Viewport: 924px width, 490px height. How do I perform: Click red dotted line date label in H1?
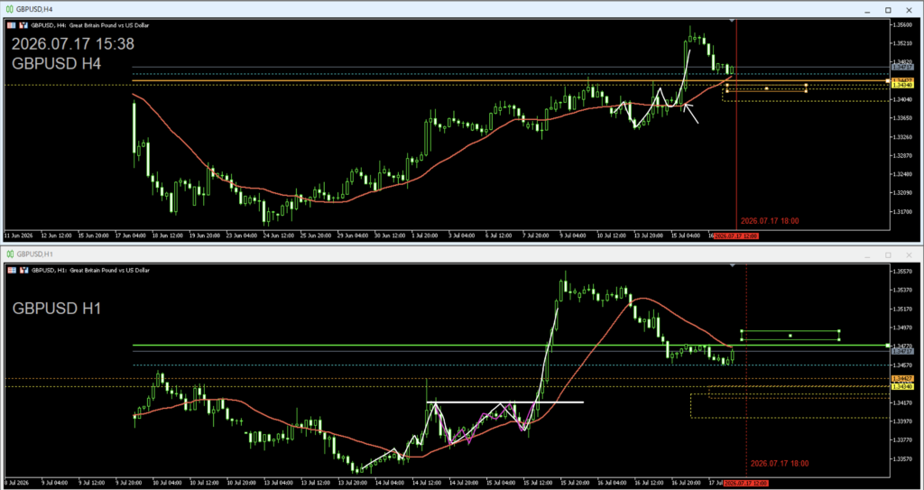[x=779, y=464]
